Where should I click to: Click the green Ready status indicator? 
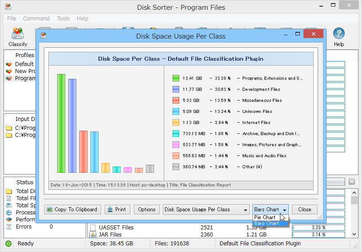pos(8,244)
